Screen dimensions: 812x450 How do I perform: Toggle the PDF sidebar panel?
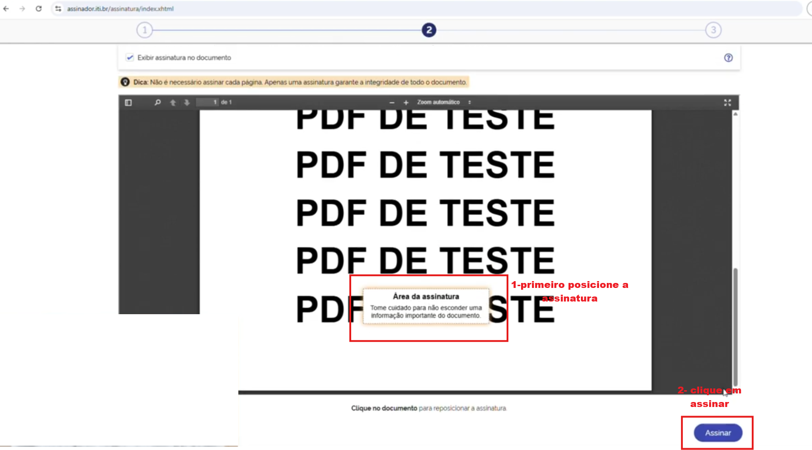128,102
